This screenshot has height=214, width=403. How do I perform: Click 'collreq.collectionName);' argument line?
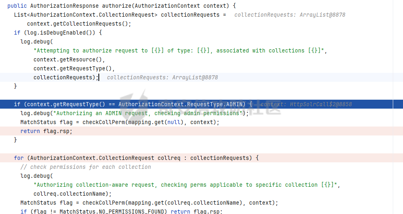coord(73,194)
